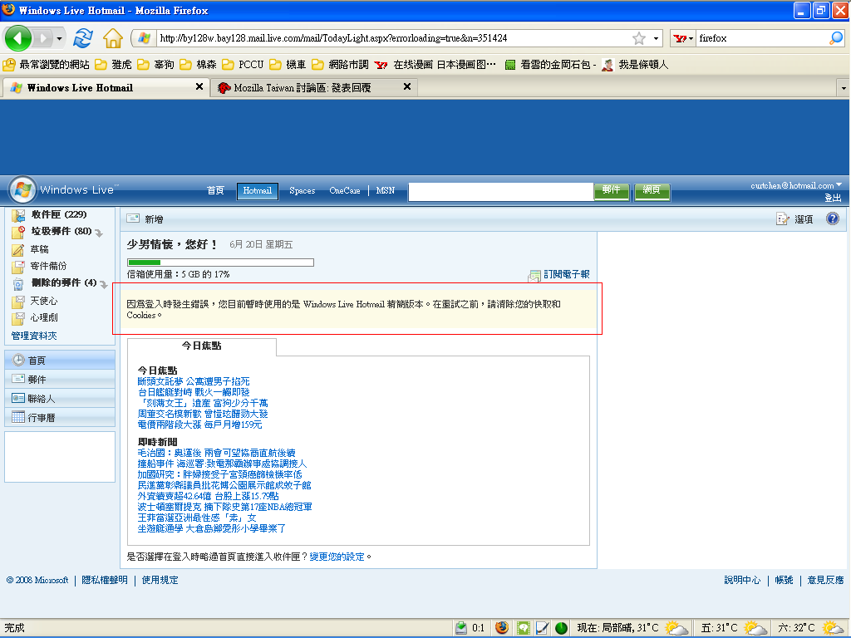
Task: Go to 首頁 in Windows Live navigation
Action: [x=215, y=190]
